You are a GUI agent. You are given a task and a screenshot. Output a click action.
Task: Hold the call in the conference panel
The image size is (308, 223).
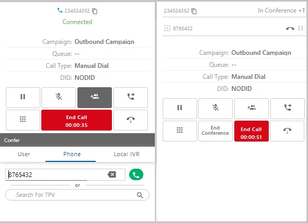(x=180, y=109)
